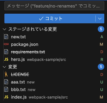Click index.js path webpack-sample/src
The height and width of the screenshot is (103, 107).
pyautogui.click(x=48, y=97)
